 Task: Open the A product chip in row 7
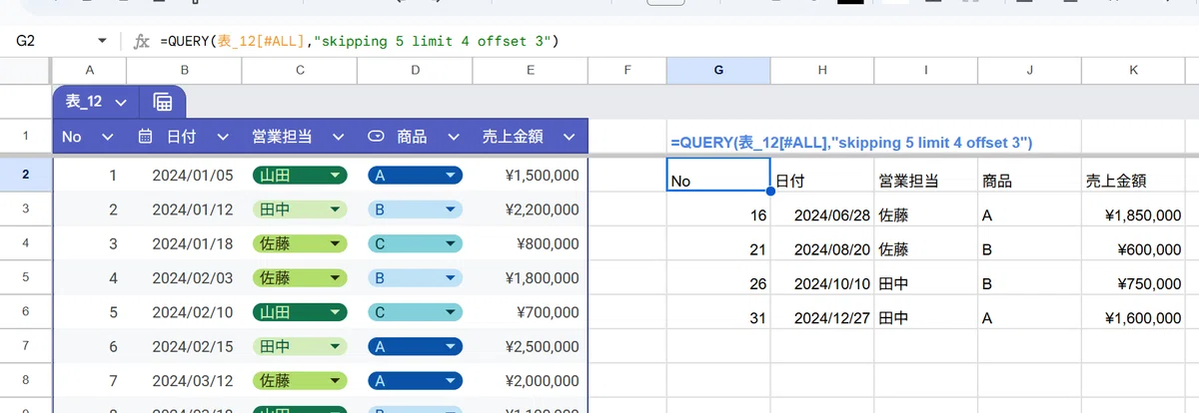(415, 346)
